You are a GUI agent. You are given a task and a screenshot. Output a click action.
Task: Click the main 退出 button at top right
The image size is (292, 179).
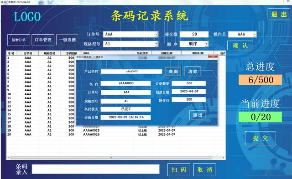[x=279, y=14]
